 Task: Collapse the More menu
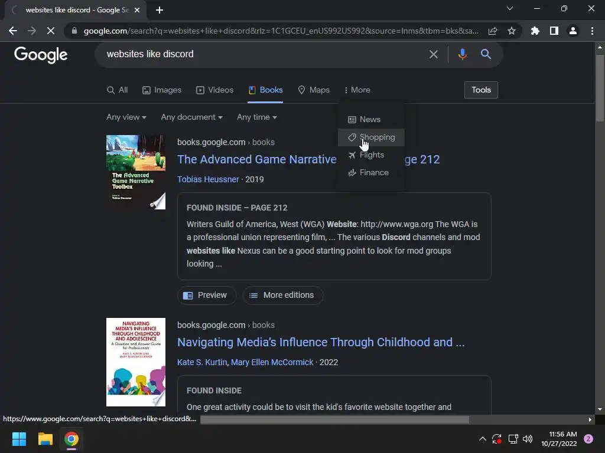point(357,90)
